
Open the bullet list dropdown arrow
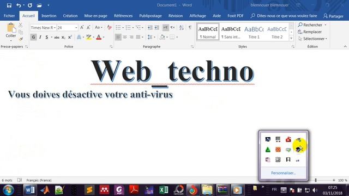[x=123, y=28]
